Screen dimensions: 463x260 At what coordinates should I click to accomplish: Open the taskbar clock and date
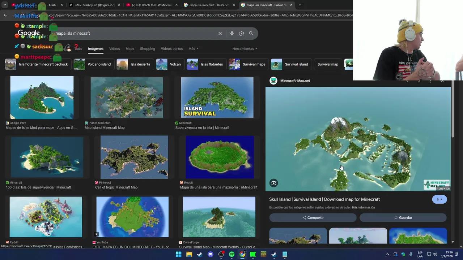(449, 254)
